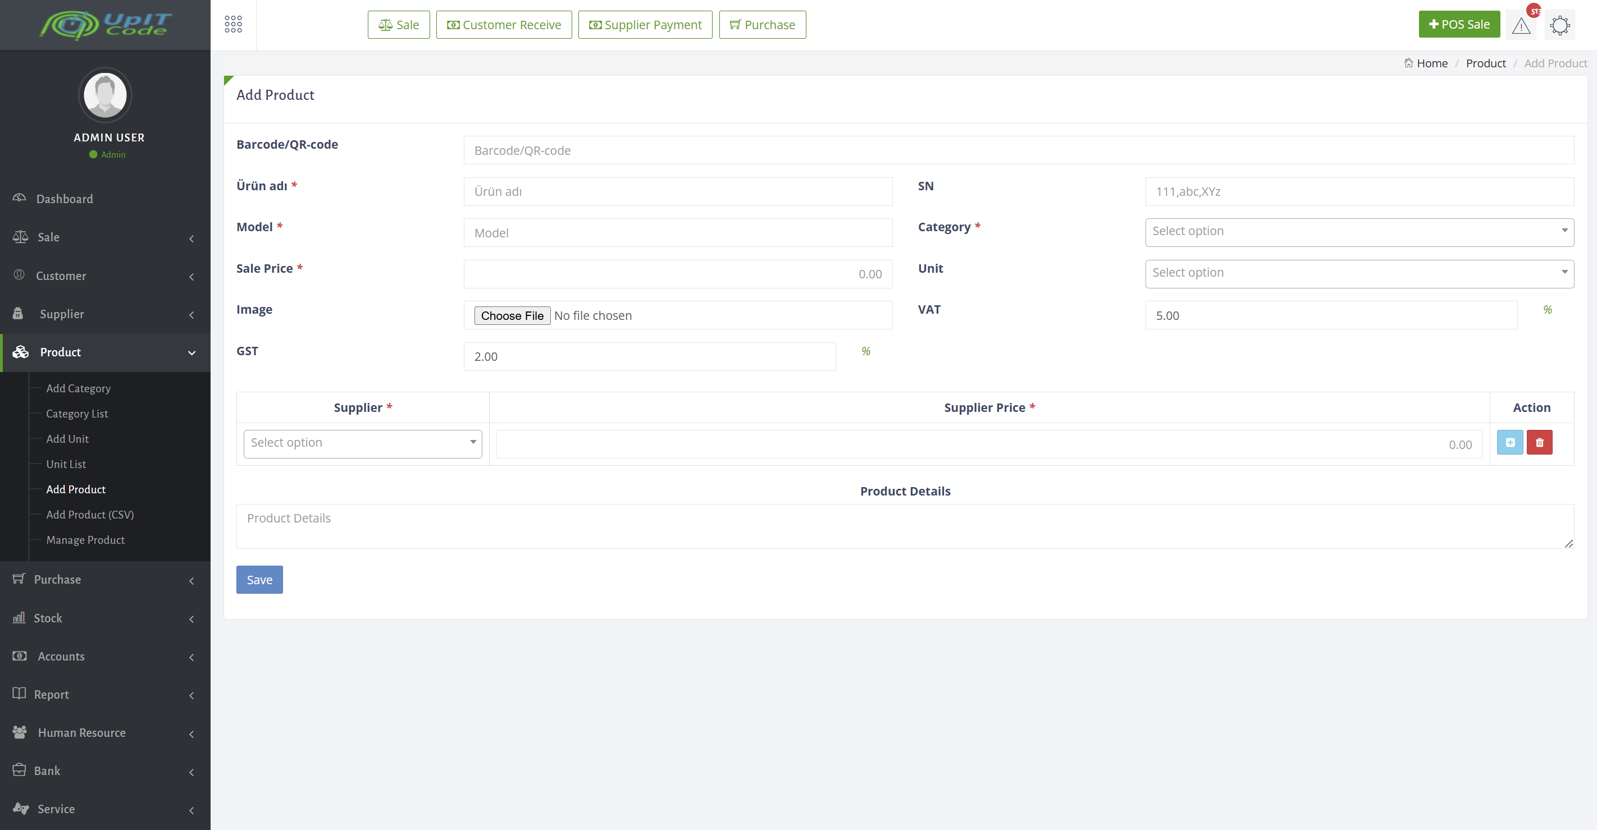Open Add Category submenu item
This screenshot has height=830, width=1597.
tap(78, 388)
